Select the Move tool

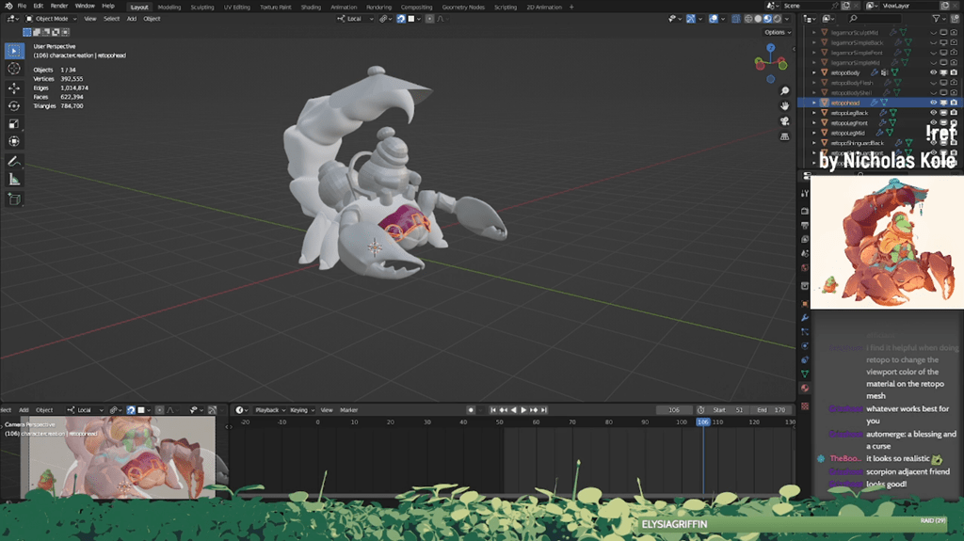(14, 88)
